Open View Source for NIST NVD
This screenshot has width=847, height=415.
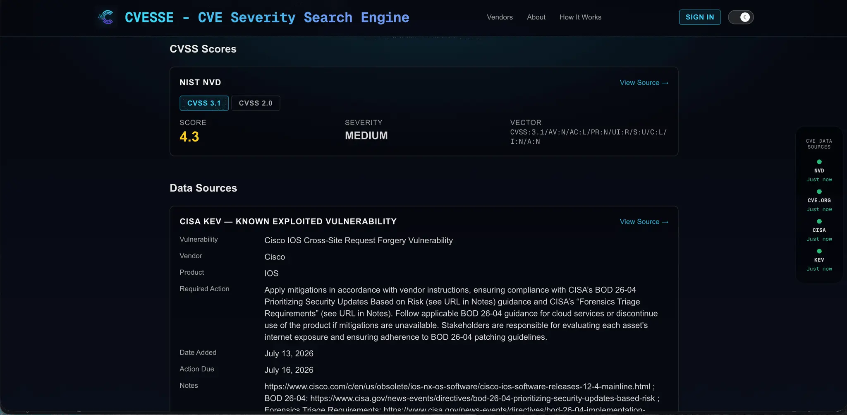coord(644,83)
